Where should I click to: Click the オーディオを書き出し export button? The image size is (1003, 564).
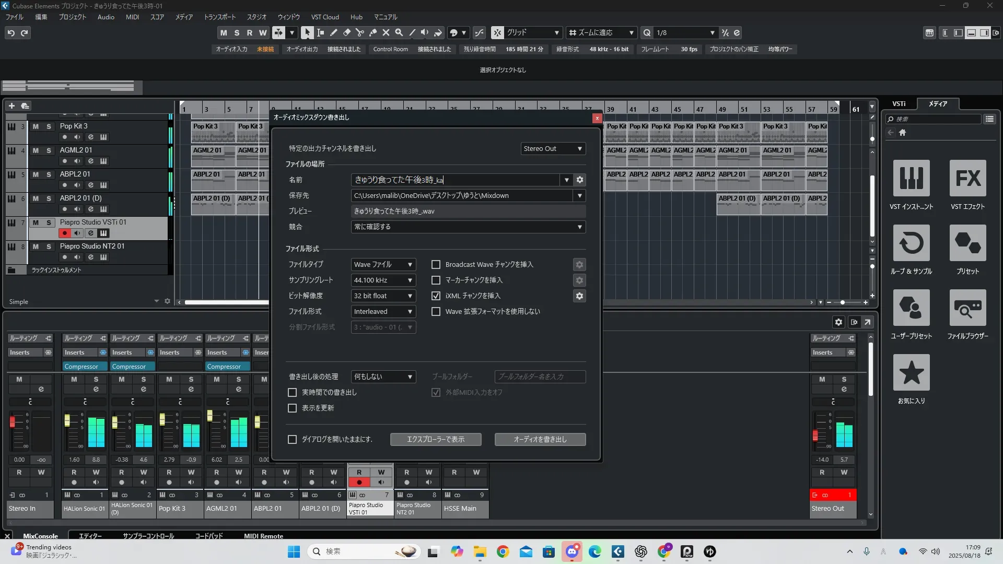pos(540,439)
